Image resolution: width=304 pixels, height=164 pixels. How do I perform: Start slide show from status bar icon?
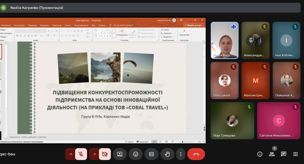pyautogui.click(x=172, y=142)
